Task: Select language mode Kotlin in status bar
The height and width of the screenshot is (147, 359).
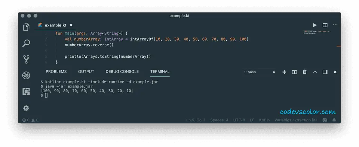Action: point(264,120)
